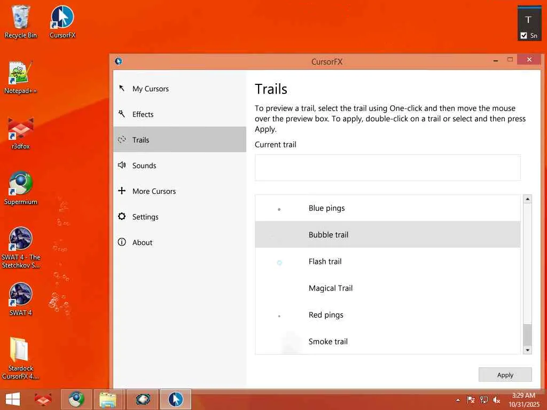Close the CursorFX window
The width and height of the screenshot is (547, 410).
pyautogui.click(x=529, y=59)
